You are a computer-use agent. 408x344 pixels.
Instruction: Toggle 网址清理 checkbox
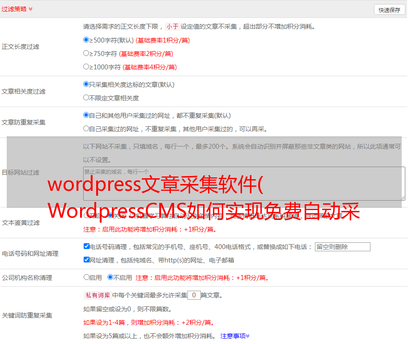pyautogui.click(x=87, y=259)
